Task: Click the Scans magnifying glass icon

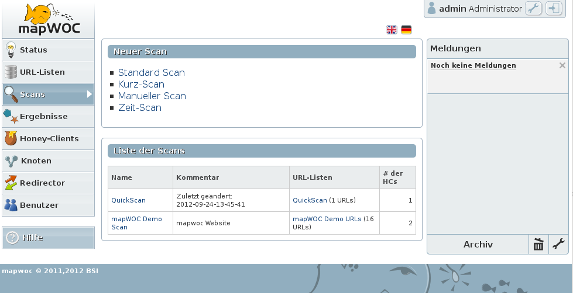Action: (11, 95)
